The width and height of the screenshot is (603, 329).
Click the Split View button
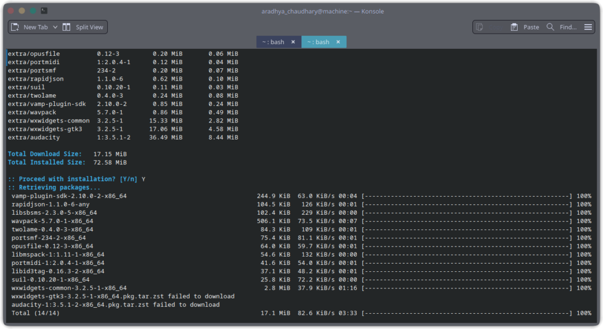[x=83, y=27]
